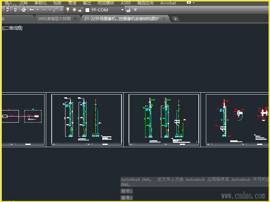Open the A360 ribbon tab
The height and width of the screenshot is (202, 270).
click(x=126, y=3)
